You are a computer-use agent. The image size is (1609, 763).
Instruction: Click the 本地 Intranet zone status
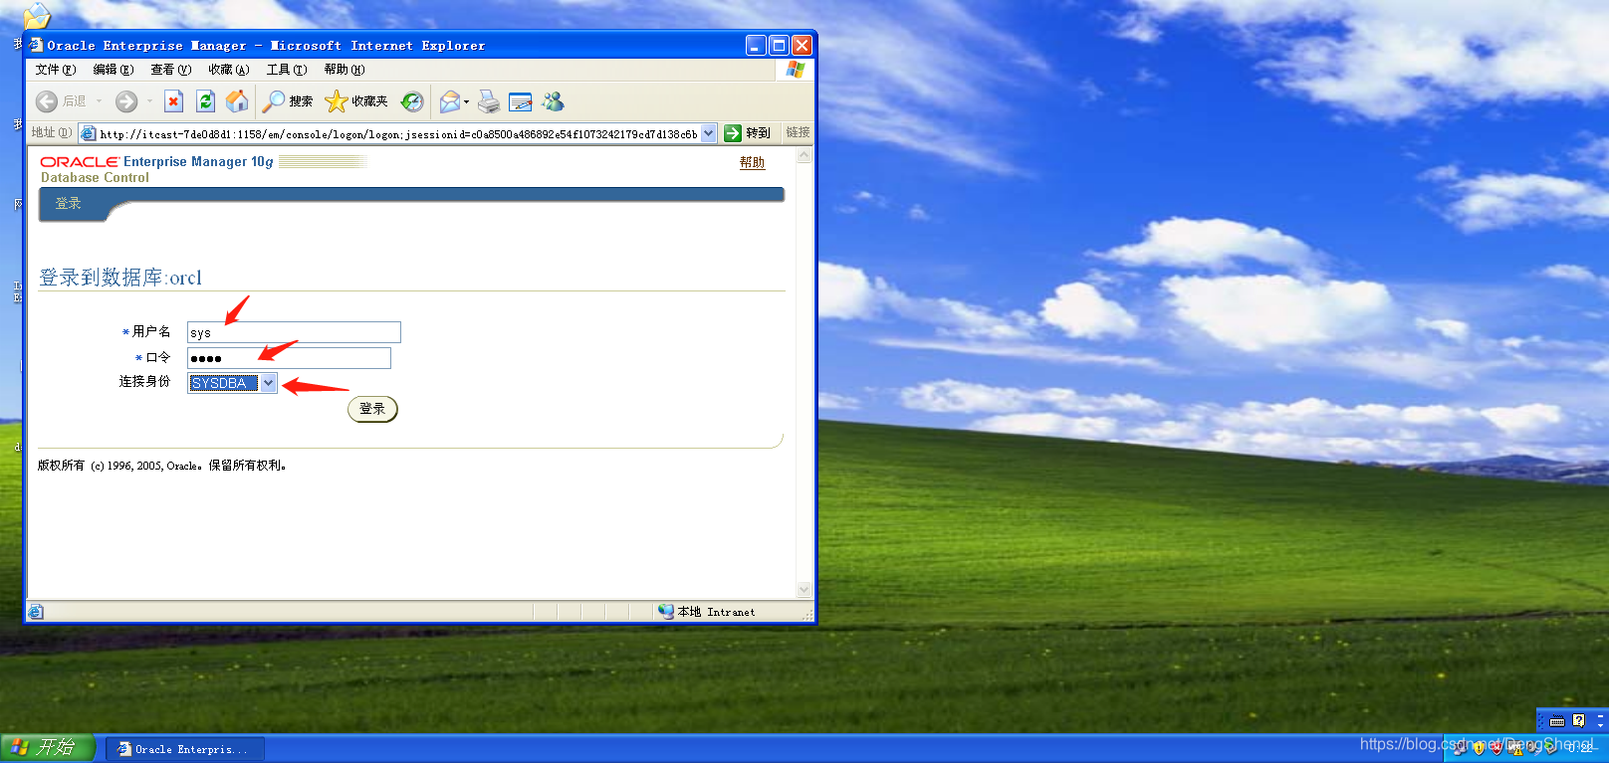click(707, 612)
